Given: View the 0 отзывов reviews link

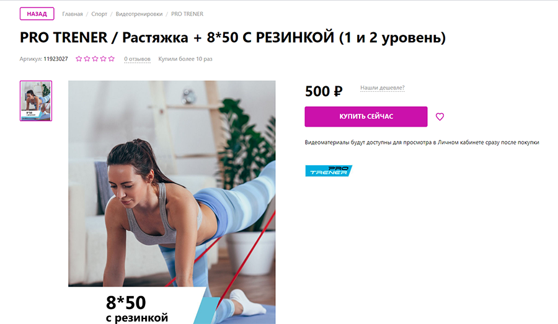Looking at the screenshot, I should tap(138, 59).
